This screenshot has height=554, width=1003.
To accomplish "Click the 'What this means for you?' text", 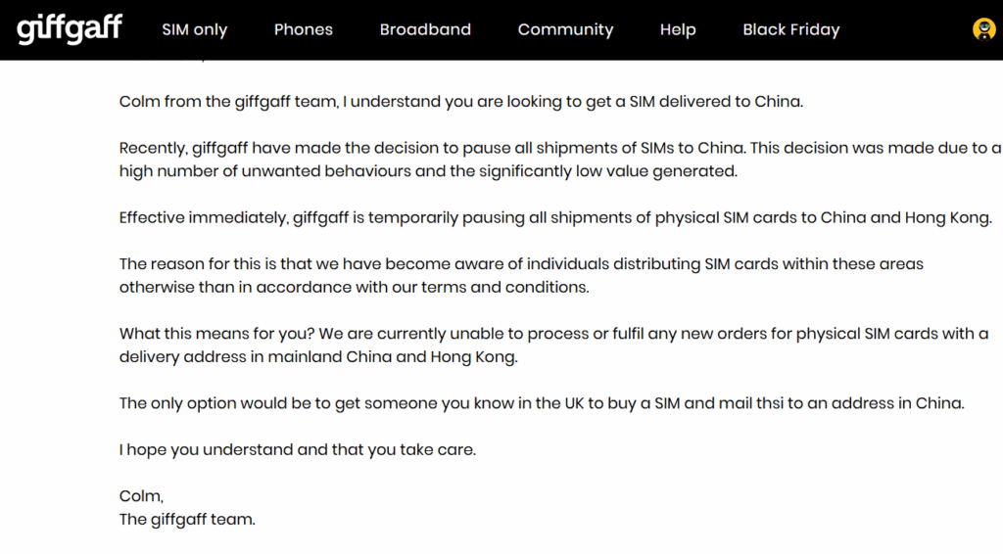I will coord(553,334).
